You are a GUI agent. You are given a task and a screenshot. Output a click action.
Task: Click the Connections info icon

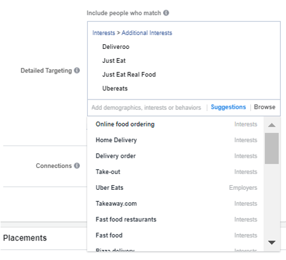click(x=77, y=166)
